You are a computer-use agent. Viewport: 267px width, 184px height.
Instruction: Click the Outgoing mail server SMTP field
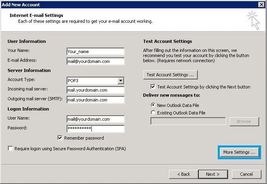[95, 100]
